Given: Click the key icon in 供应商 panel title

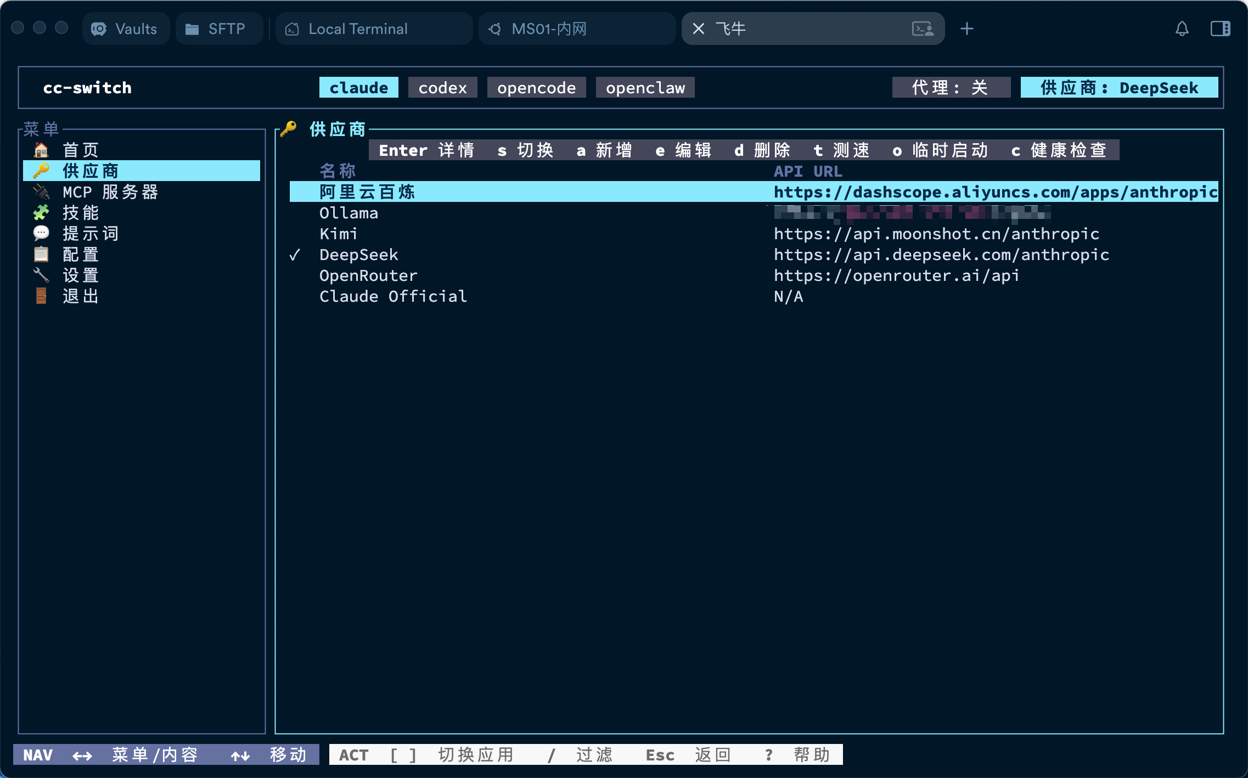Looking at the screenshot, I should point(288,129).
